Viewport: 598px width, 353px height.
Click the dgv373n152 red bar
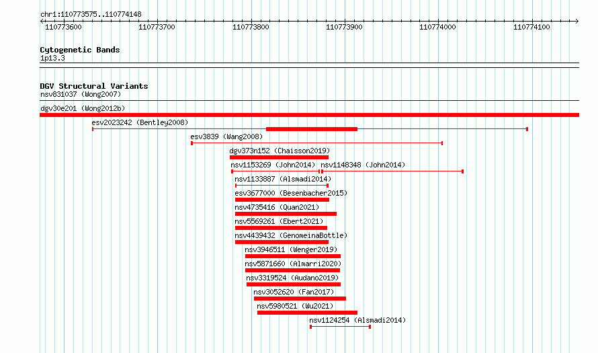tap(279, 157)
